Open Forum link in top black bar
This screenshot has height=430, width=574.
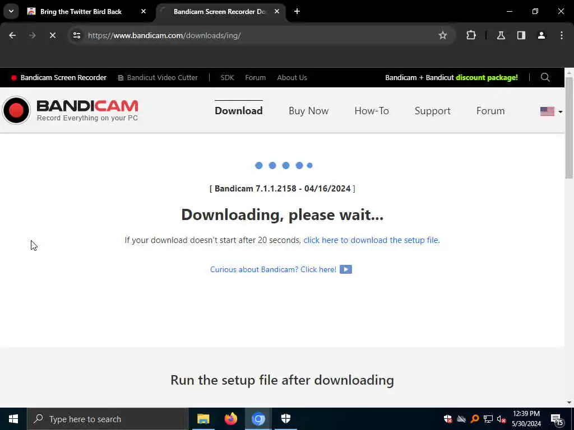(255, 77)
